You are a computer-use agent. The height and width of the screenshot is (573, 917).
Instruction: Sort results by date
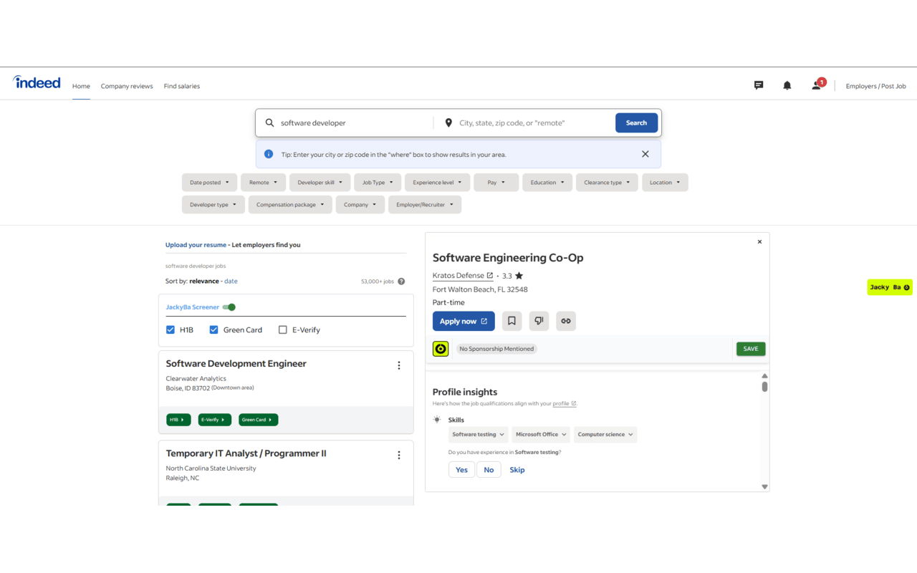[231, 281]
